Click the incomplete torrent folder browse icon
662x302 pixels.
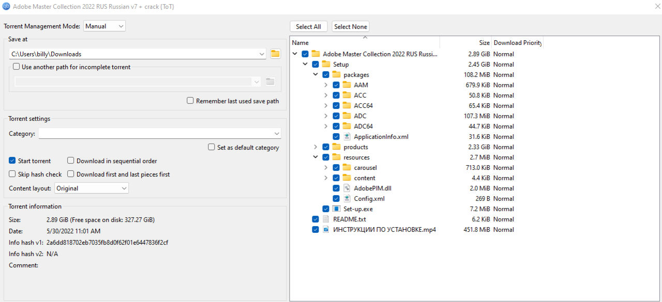pos(269,81)
